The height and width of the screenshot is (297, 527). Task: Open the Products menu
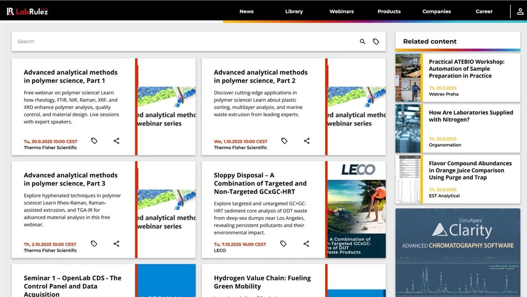coord(389,11)
